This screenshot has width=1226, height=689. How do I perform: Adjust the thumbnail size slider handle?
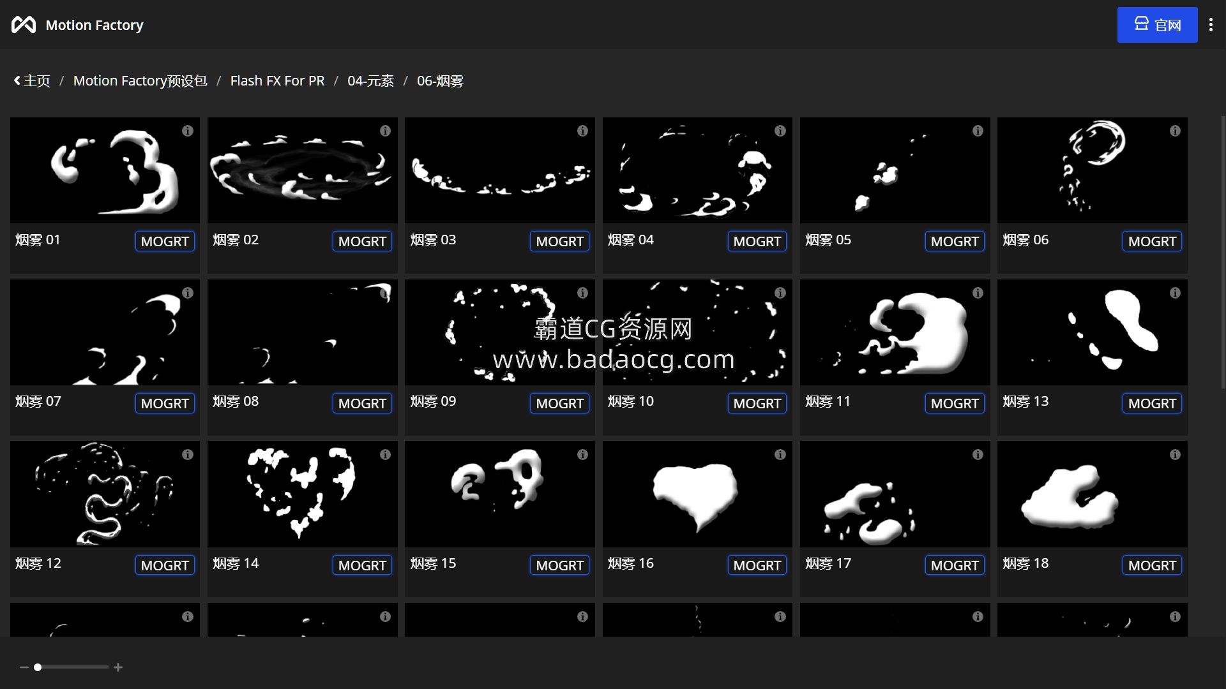38,667
